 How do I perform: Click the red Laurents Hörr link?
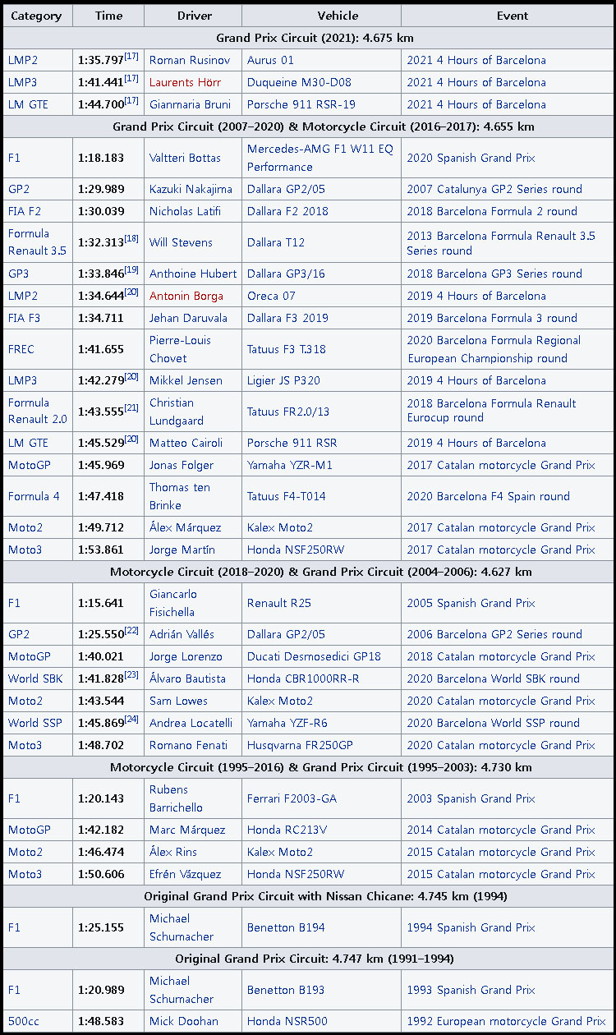pyautogui.click(x=185, y=82)
